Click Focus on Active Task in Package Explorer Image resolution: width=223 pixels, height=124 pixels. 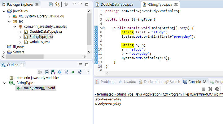pos(66,5)
